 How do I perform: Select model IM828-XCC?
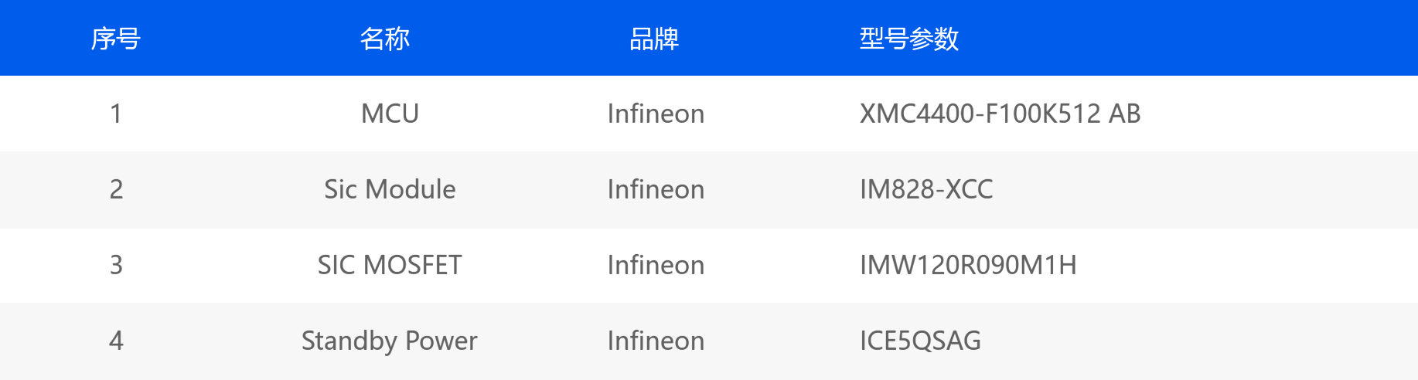tap(926, 189)
